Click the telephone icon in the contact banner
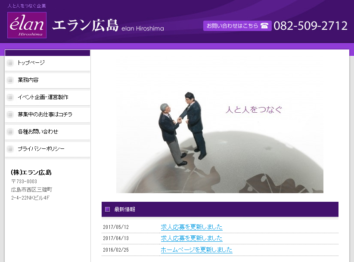The height and width of the screenshot is (262, 354). 264,26
